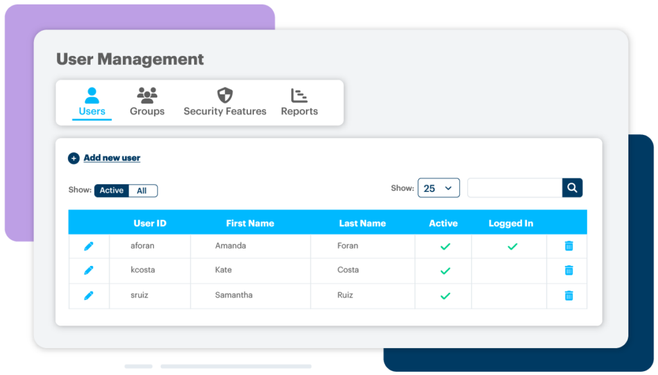Click the Add new user link
658x375 pixels.
click(x=112, y=158)
